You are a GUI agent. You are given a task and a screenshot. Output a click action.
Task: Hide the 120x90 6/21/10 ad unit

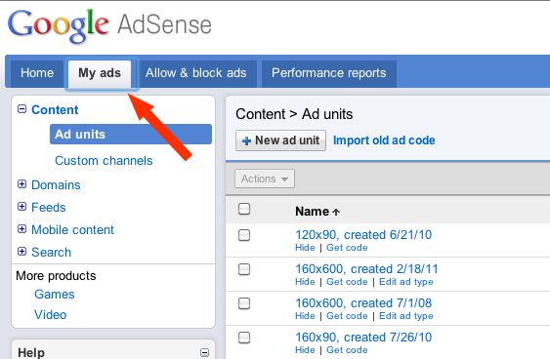[305, 248]
